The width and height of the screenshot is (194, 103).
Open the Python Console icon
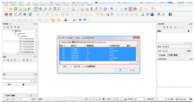[x=159, y=14]
